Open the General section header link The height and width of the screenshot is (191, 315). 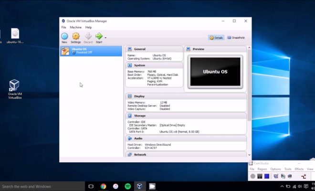pyautogui.click(x=140, y=49)
